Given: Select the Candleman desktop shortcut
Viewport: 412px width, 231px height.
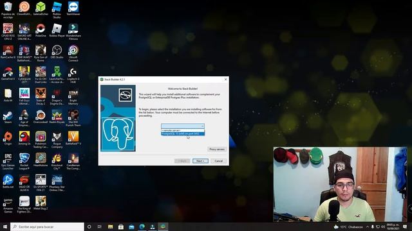Looking at the screenshot, I should point(73,161).
